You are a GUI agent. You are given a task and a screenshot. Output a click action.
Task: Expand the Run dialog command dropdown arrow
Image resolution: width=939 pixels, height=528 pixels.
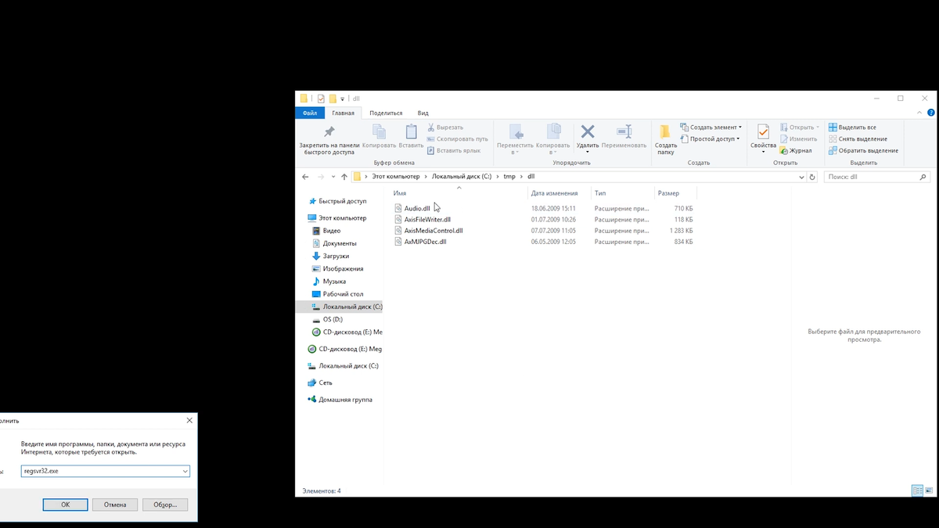click(x=185, y=471)
